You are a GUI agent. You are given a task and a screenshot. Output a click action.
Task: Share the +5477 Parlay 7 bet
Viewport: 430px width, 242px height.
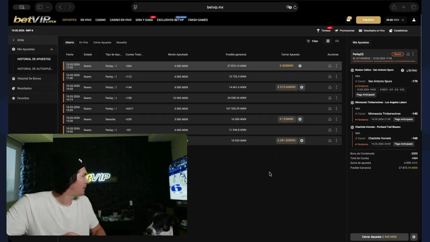330,109
